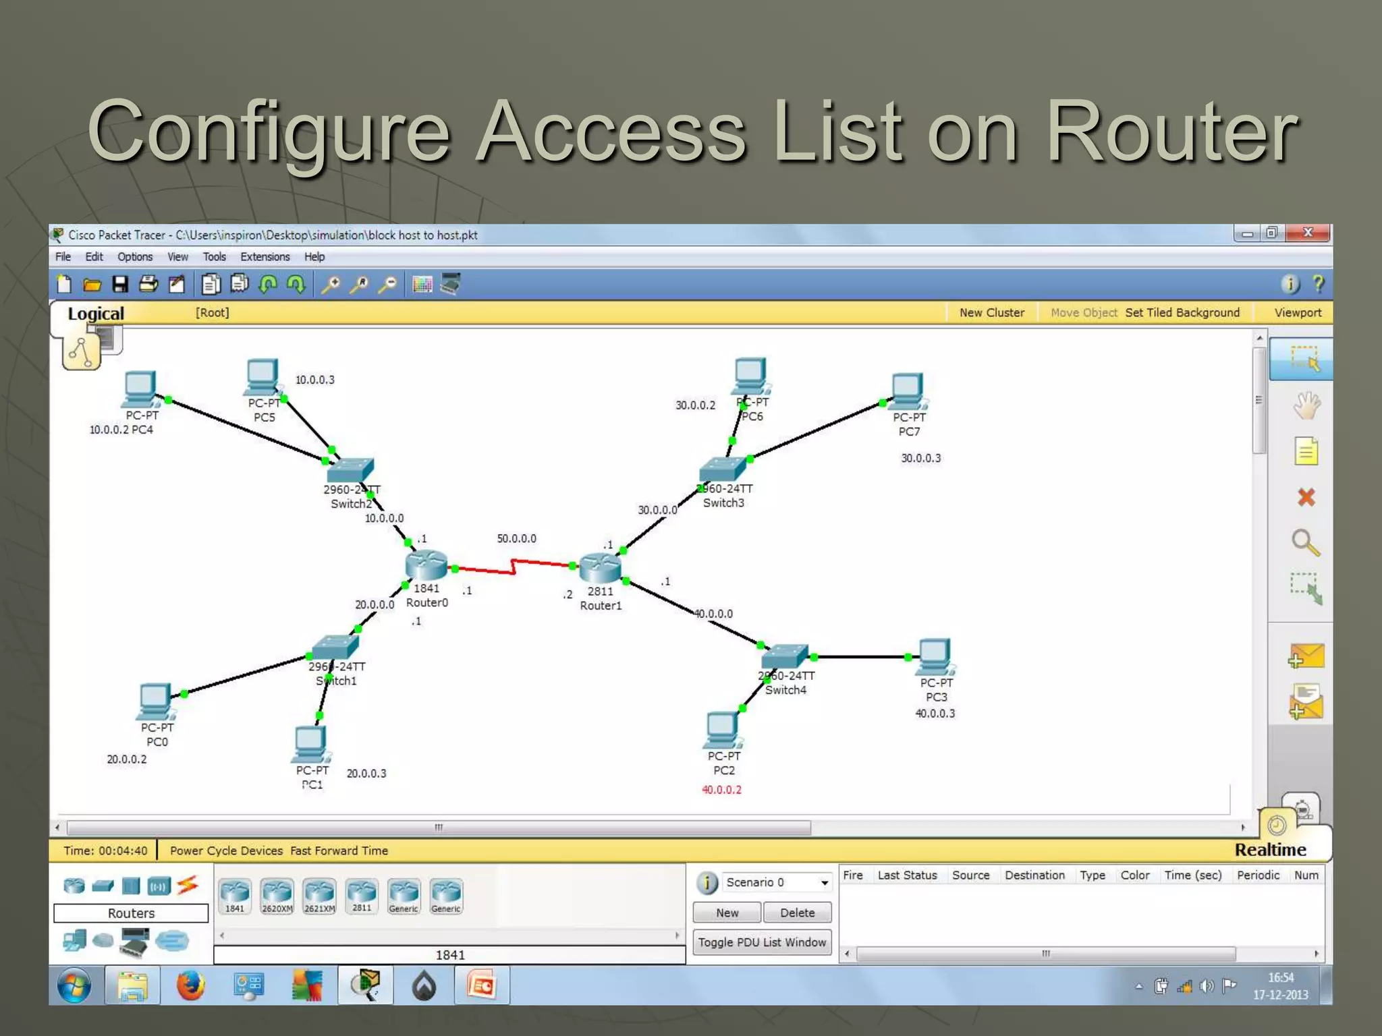Viewport: 1382px width, 1036px height.
Task: Pick the 2620XM router model
Action: (277, 896)
